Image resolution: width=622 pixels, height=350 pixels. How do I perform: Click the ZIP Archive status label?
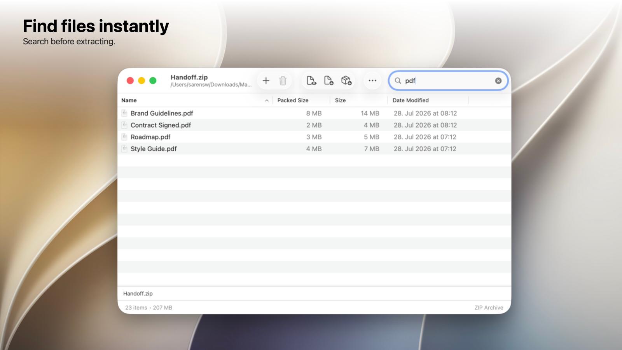489,308
